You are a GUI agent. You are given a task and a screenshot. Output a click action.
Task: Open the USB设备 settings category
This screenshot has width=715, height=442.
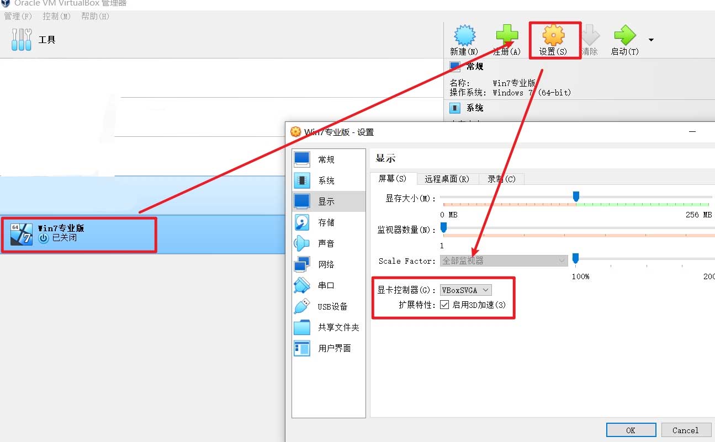329,306
